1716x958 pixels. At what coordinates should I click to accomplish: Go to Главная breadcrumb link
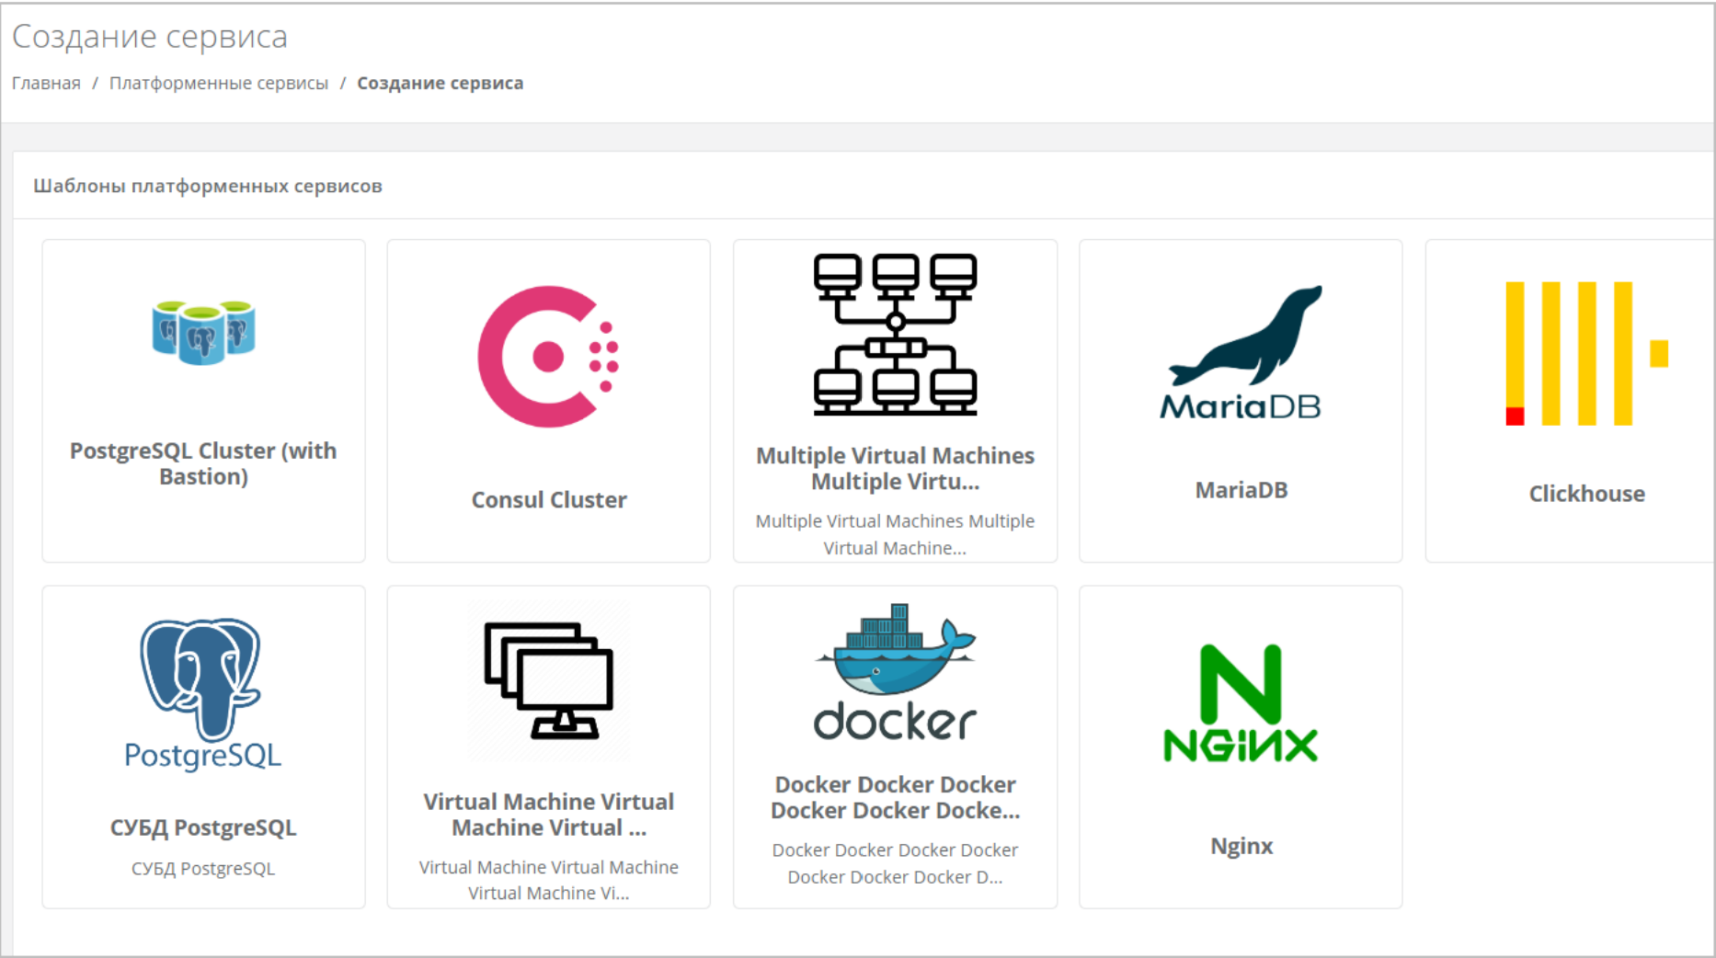(x=46, y=83)
